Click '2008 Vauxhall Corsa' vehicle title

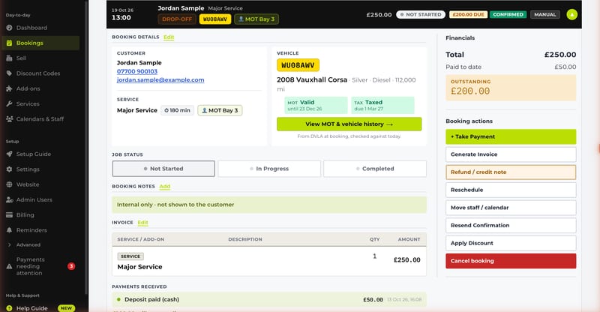click(312, 79)
